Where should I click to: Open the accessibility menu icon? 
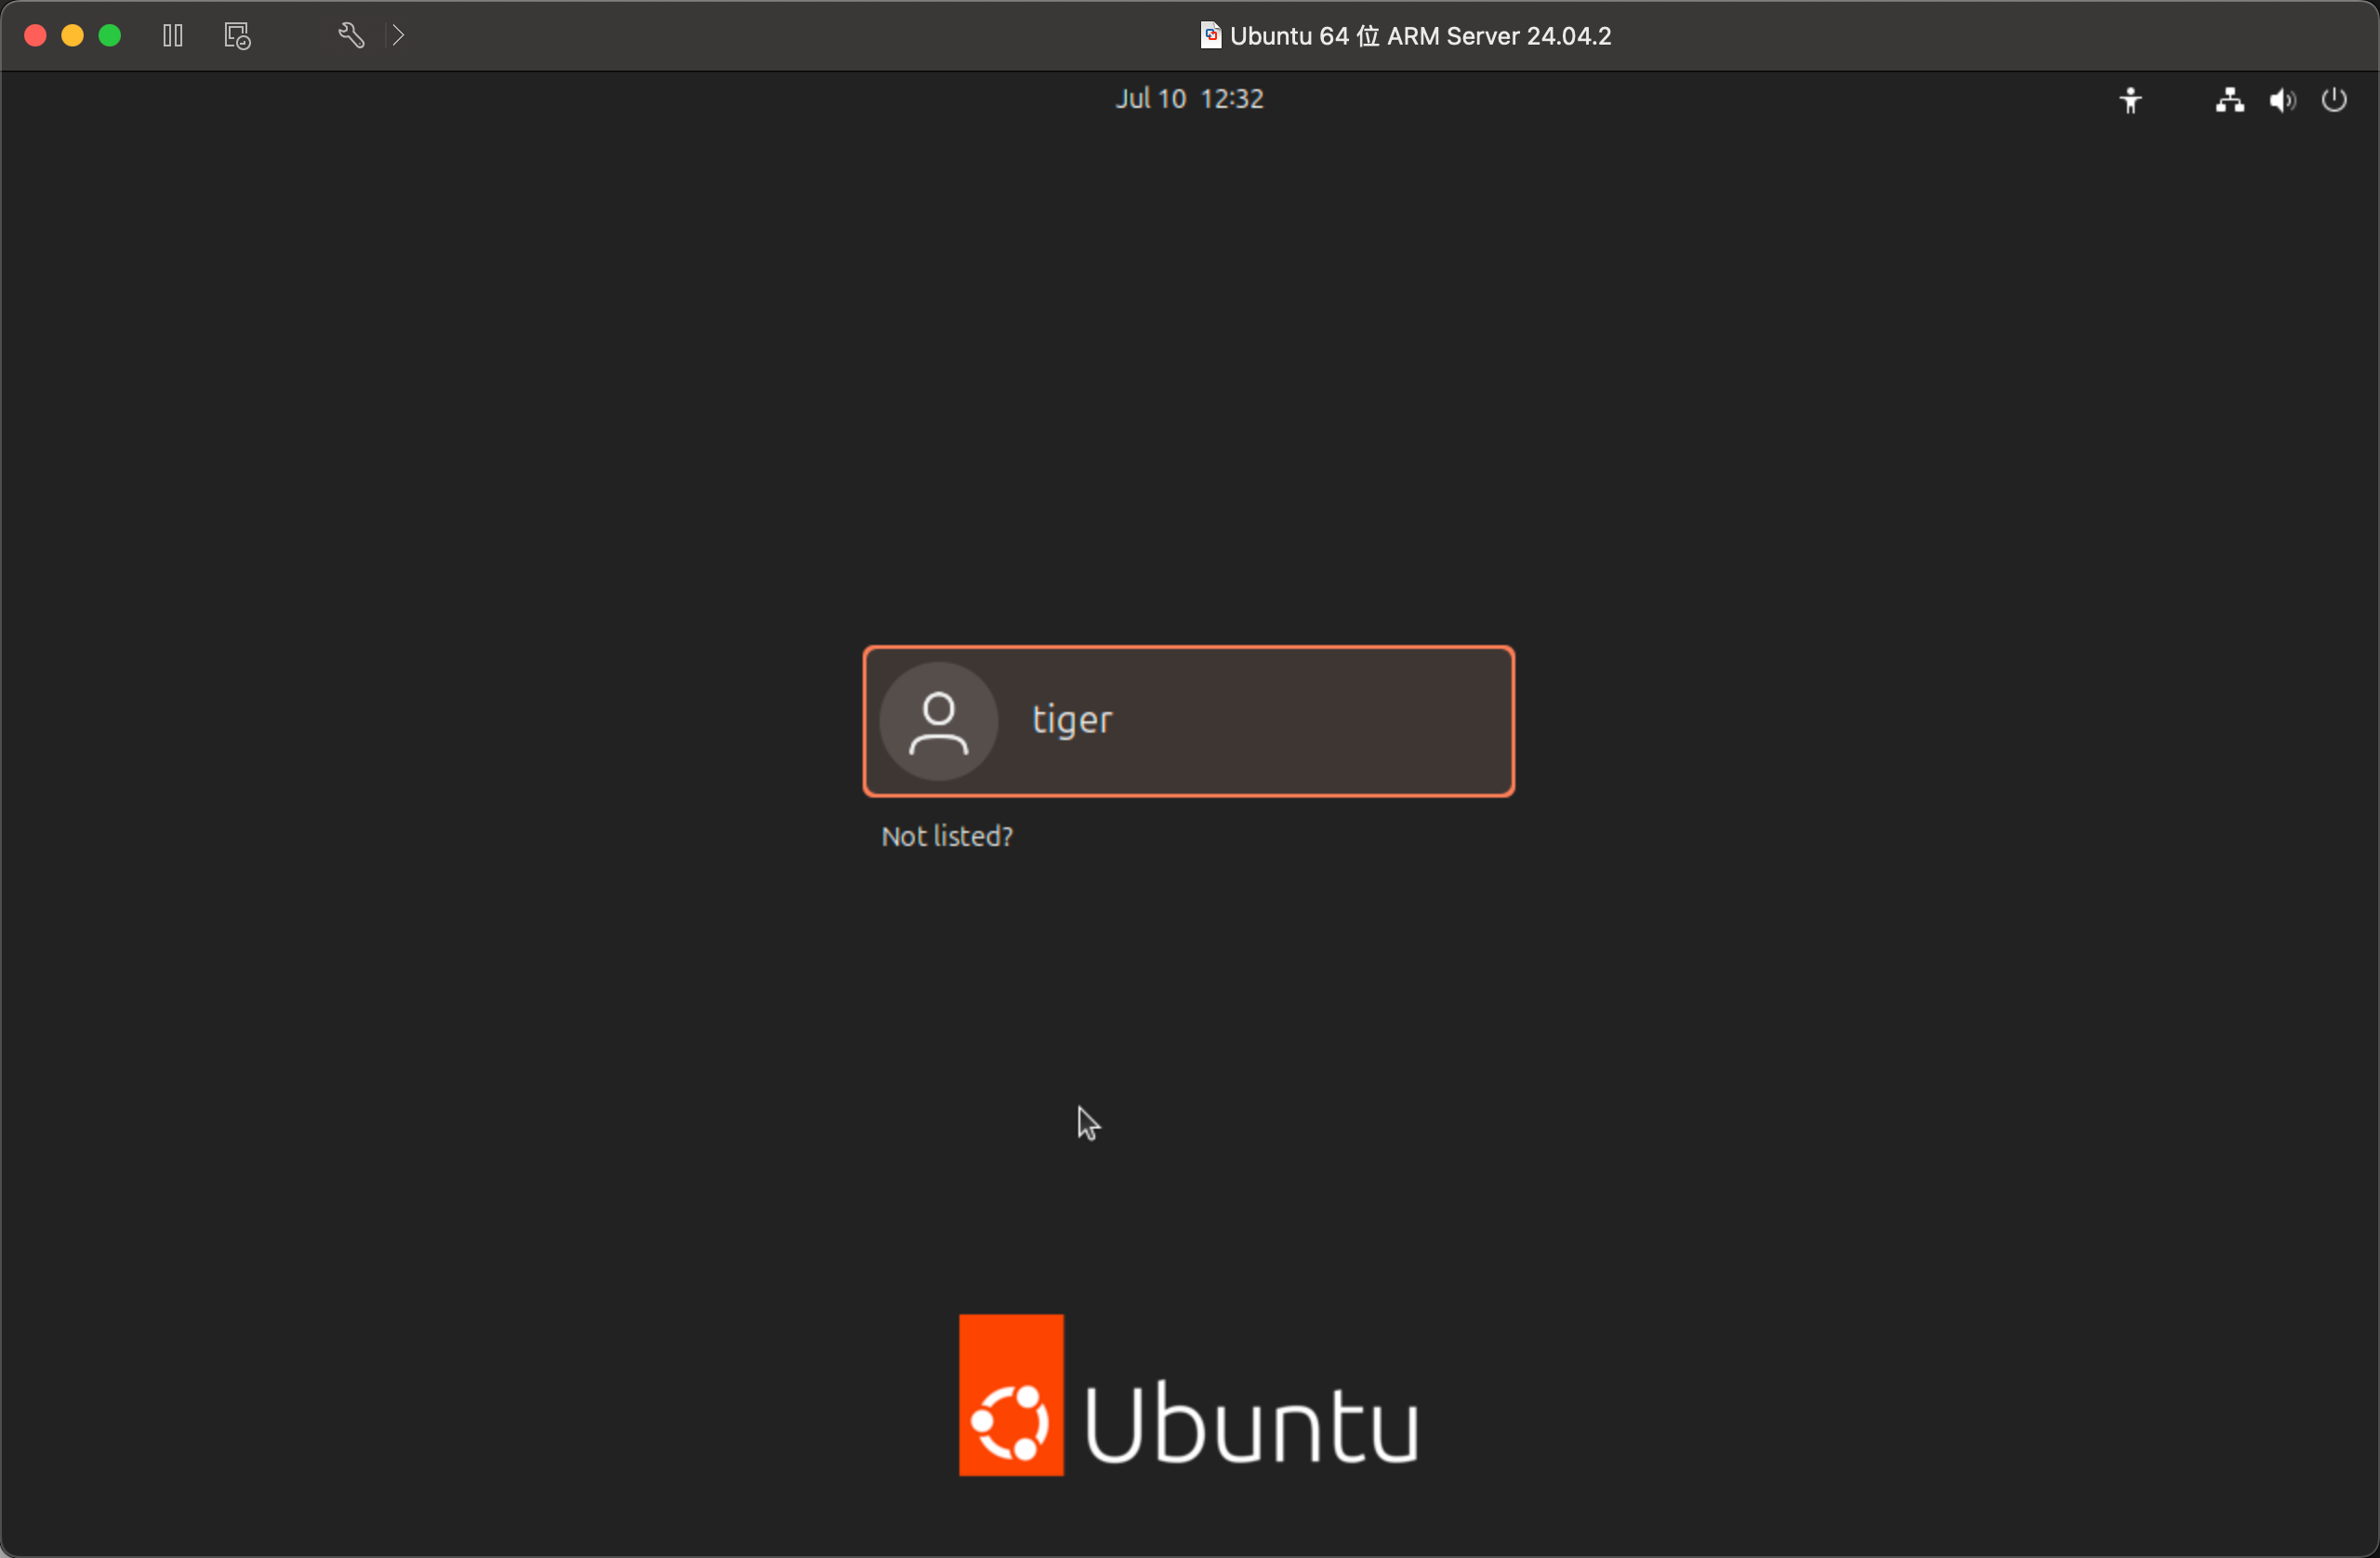pyautogui.click(x=2130, y=100)
